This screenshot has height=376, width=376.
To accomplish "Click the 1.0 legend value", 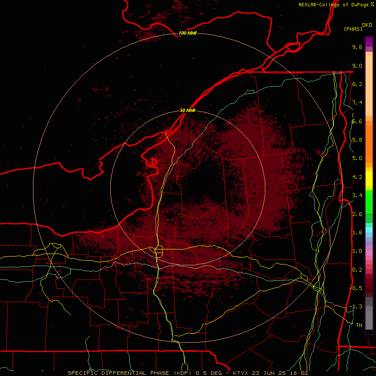I will [357, 251].
